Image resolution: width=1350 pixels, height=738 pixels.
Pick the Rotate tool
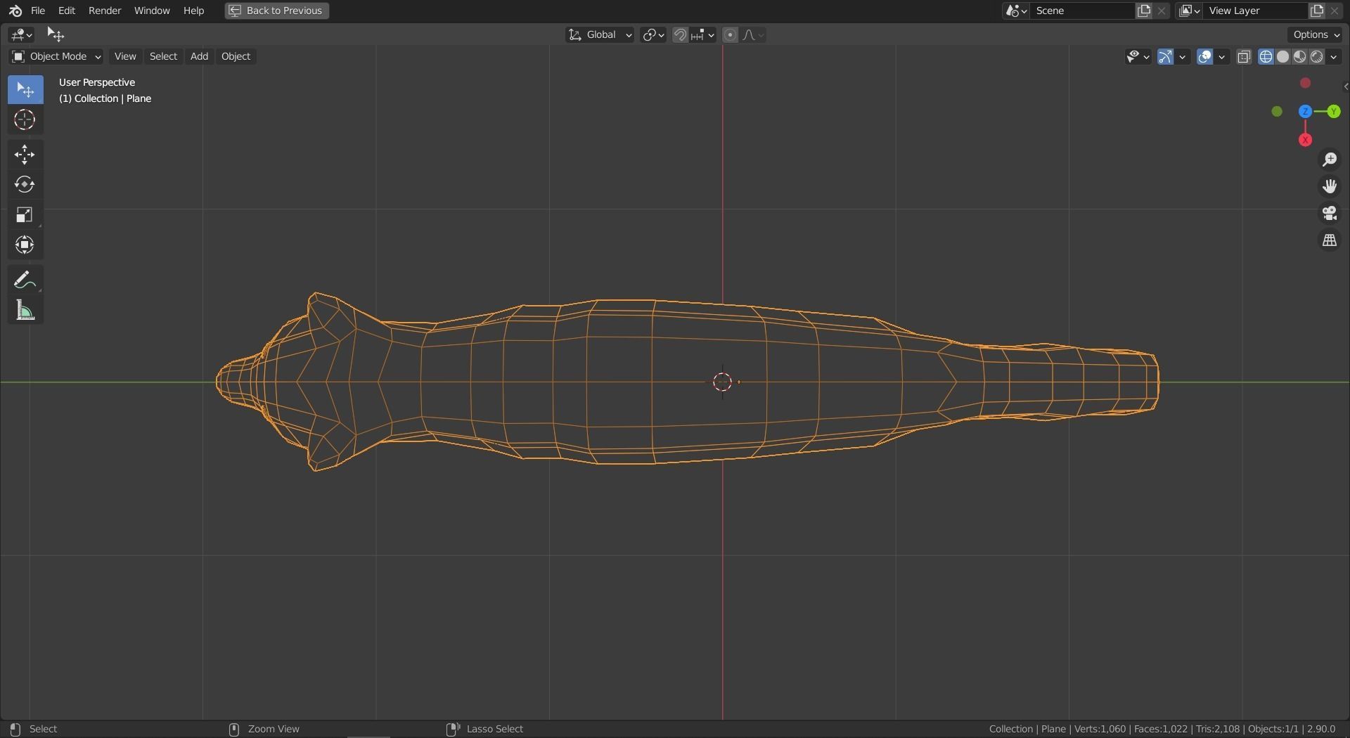click(25, 185)
